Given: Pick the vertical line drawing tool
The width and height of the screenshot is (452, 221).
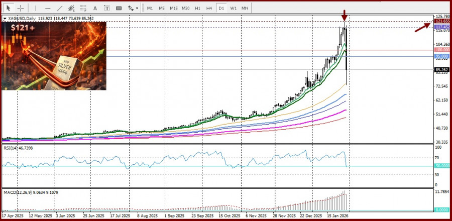Looking at the screenshot, I should 36,9.
